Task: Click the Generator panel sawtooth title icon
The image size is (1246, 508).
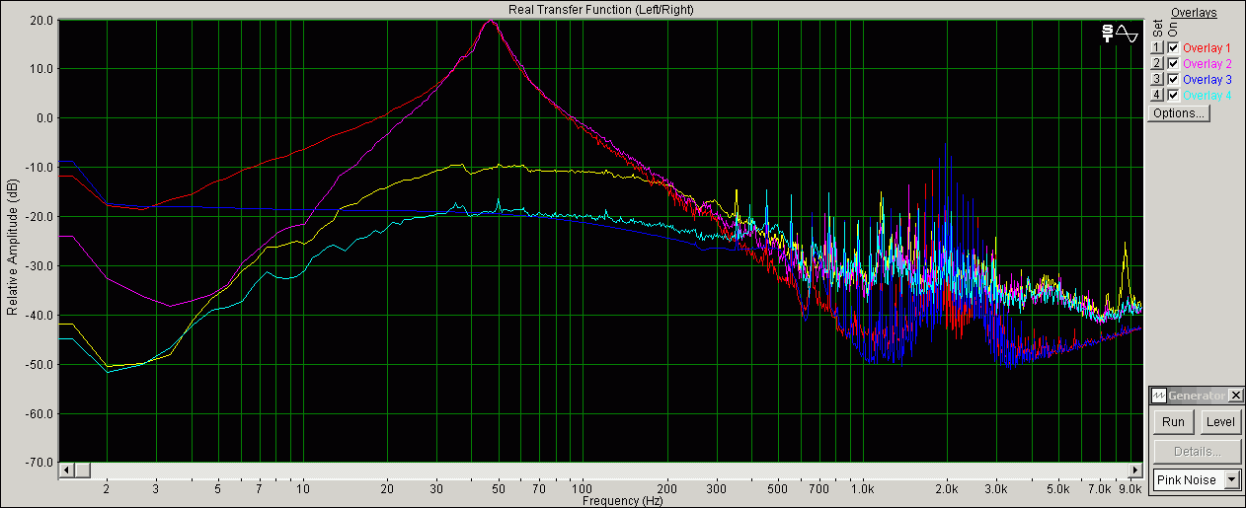Action: [1159, 396]
